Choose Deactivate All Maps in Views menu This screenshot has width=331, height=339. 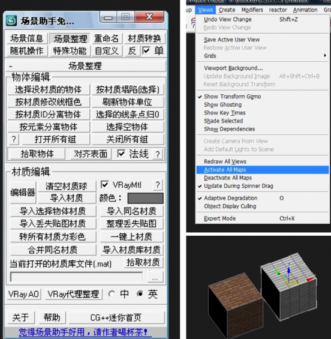[263, 178]
